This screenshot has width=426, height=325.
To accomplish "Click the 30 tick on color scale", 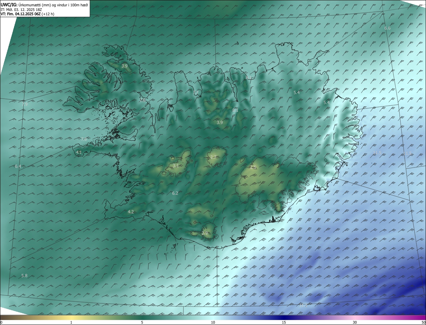I will (355, 322).
